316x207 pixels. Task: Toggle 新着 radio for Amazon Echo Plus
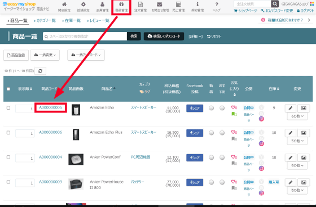point(211,133)
